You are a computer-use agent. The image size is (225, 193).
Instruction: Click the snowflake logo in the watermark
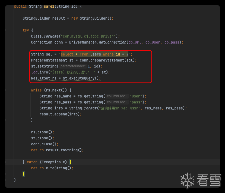point(187,180)
